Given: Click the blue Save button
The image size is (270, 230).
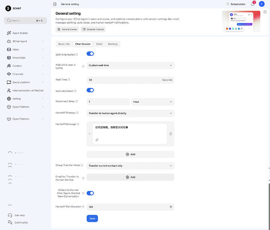Looking at the screenshot, I should pos(92,218).
